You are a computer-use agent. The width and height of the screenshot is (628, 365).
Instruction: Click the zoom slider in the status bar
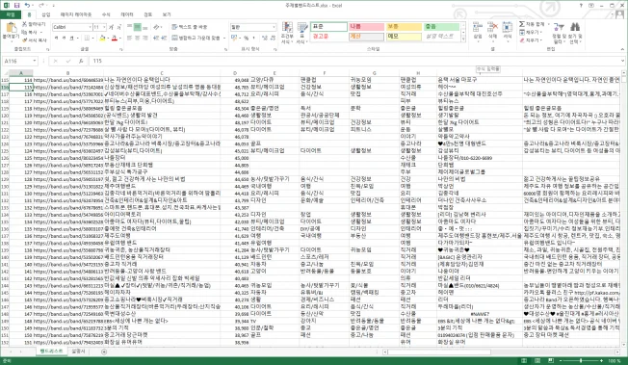[581, 360]
